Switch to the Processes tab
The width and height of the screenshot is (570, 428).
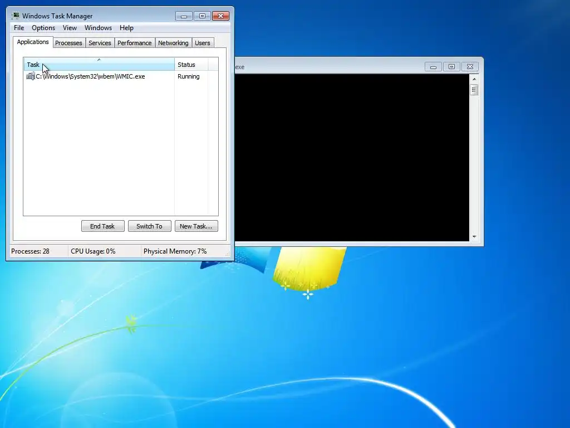point(68,43)
